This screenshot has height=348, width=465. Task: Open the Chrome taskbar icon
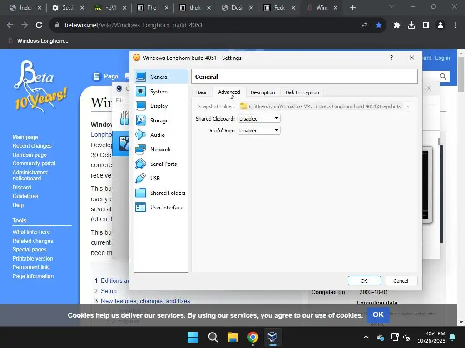click(x=252, y=337)
